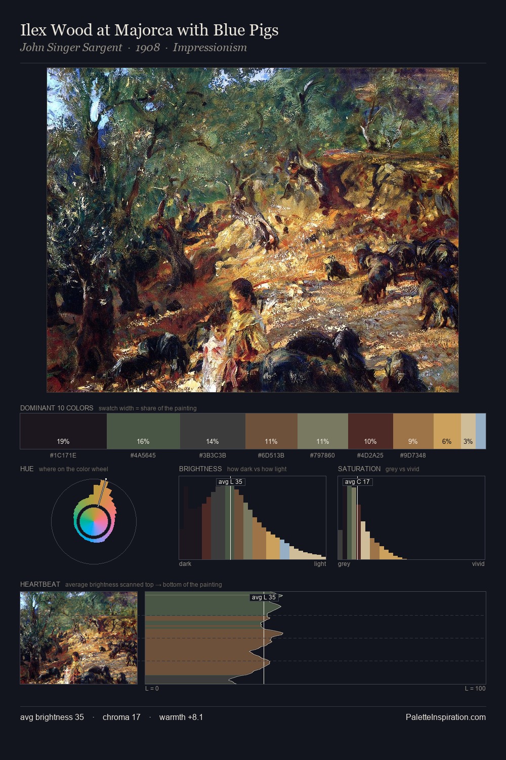Click the year 1908 in the subtitle
The width and height of the screenshot is (506, 760).
[148, 48]
